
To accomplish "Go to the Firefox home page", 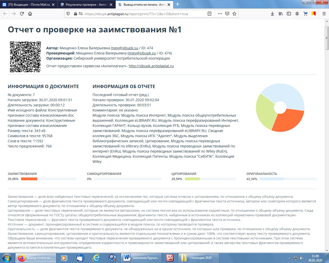I will tap(30, 14).
